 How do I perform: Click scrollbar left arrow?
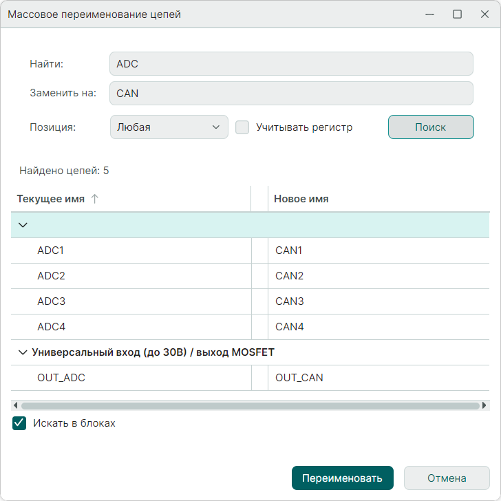click(15, 406)
